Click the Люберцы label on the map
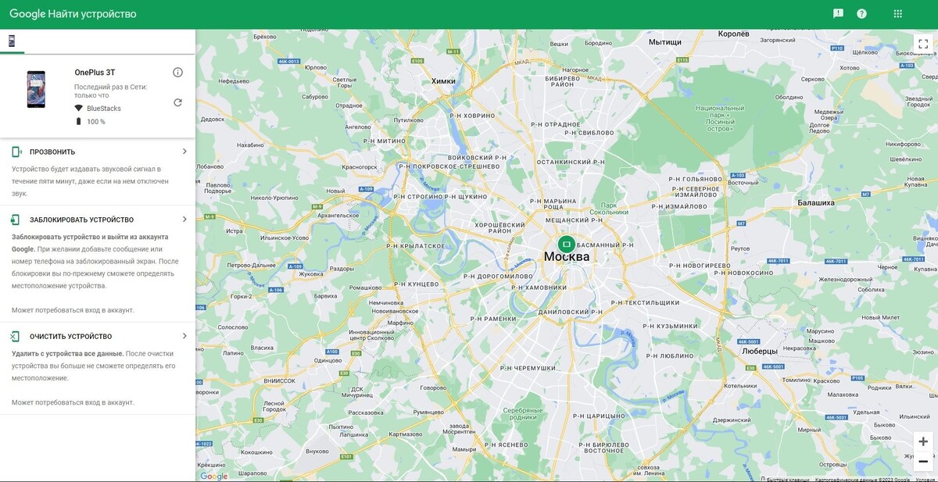The height and width of the screenshot is (482, 938). [759, 352]
